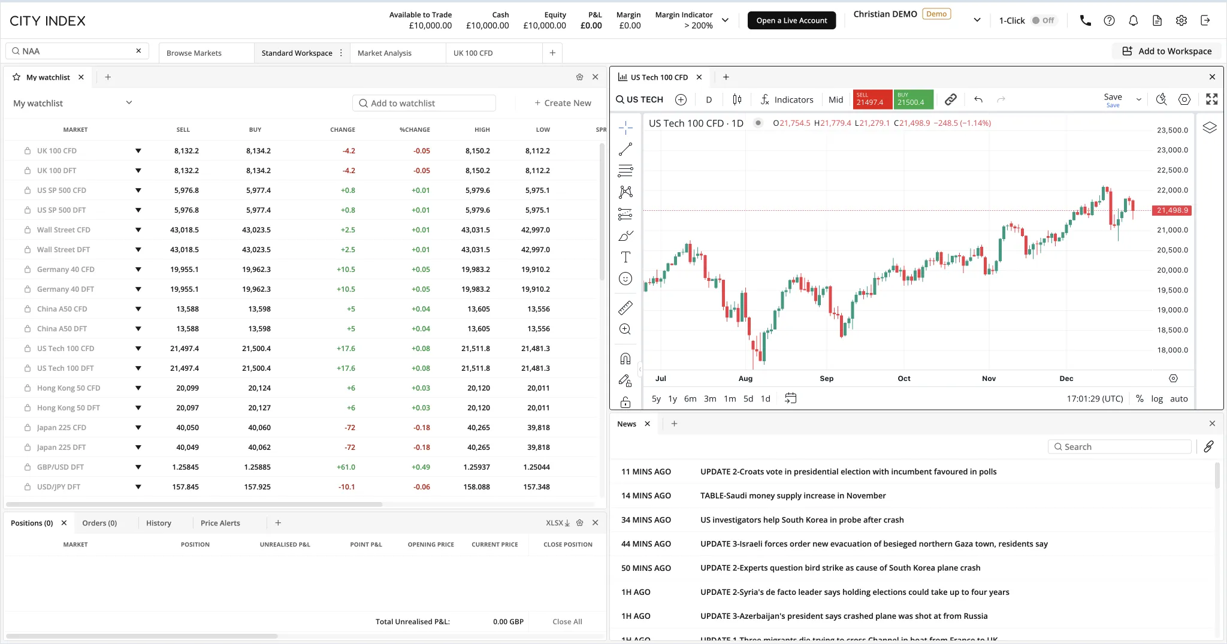
Task: Open the account dropdown next to Christian DEMO
Action: pyautogui.click(x=977, y=20)
